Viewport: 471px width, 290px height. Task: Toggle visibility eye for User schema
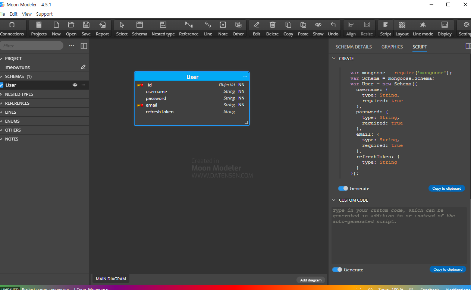click(x=75, y=85)
